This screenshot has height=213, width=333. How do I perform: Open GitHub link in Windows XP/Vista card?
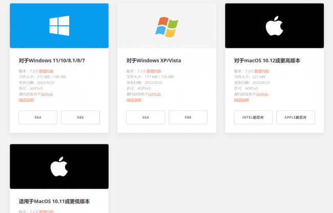tap(154, 94)
